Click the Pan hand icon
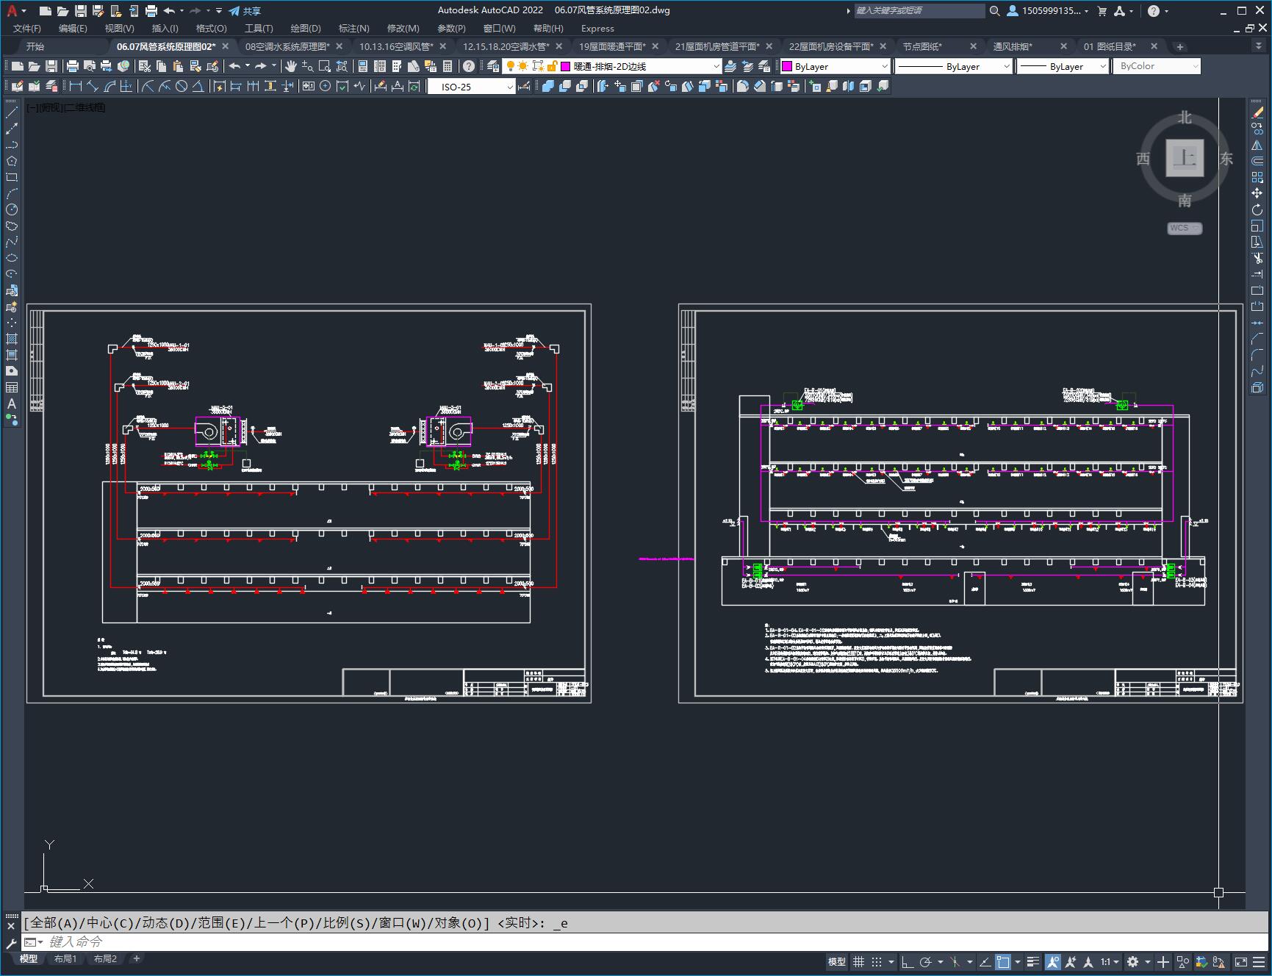 [x=290, y=66]
